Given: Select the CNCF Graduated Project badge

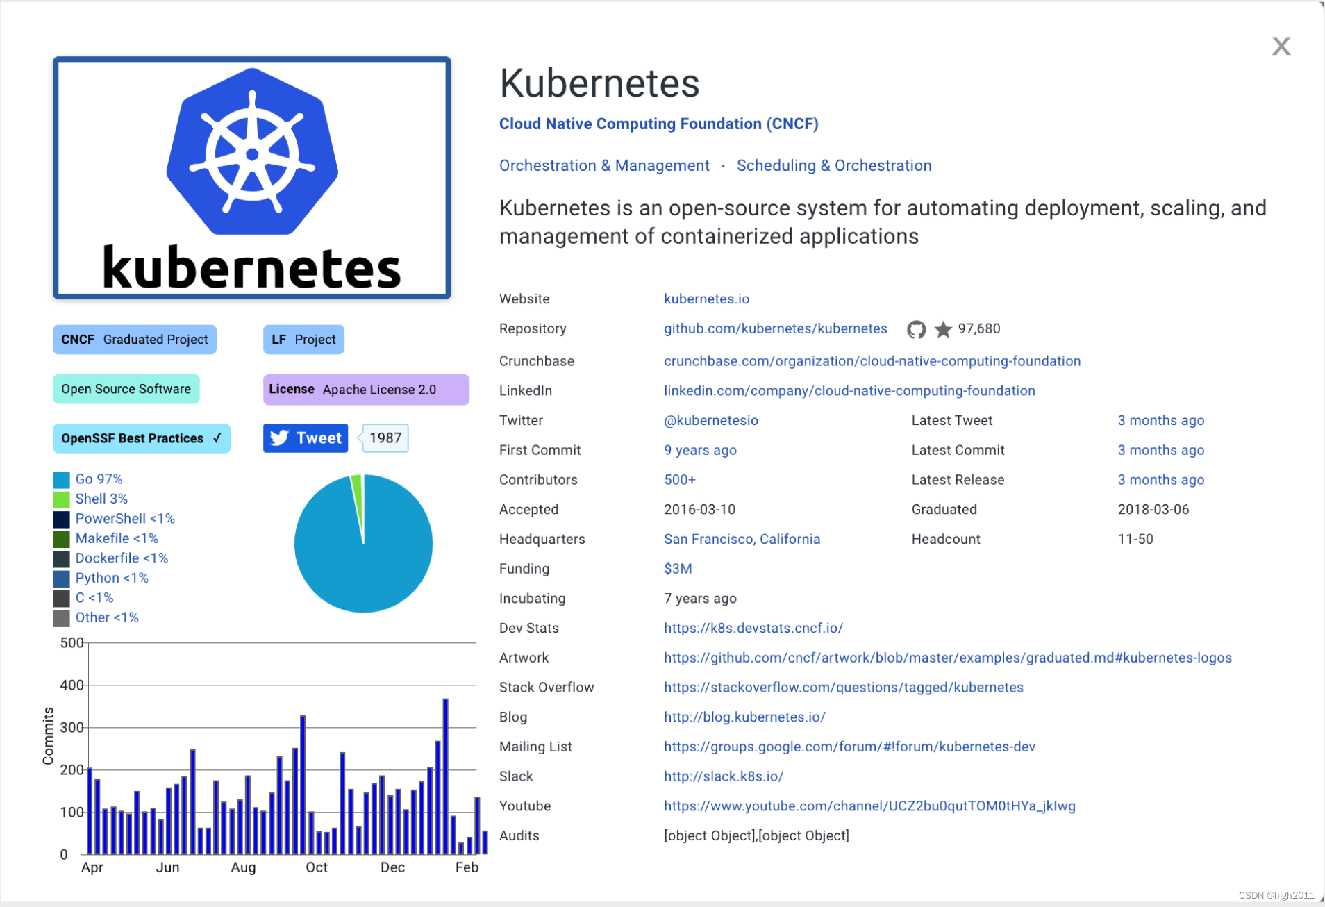Looking at the screenshot, I should 135,340.
